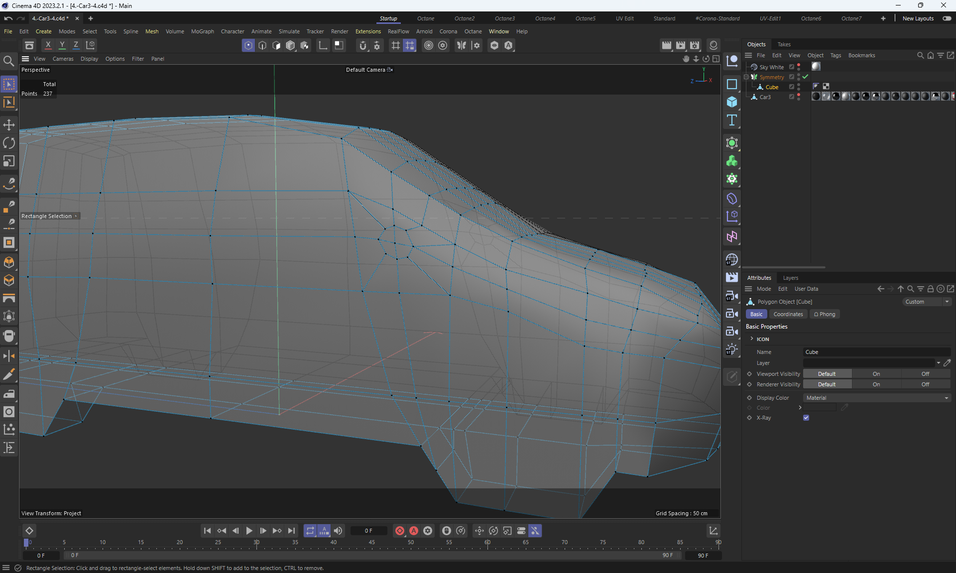The image size is (956, 573).
Task: Switch to the Takes tab
Action: 784,44
